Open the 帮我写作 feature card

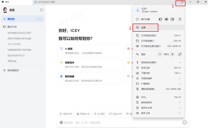89,65
